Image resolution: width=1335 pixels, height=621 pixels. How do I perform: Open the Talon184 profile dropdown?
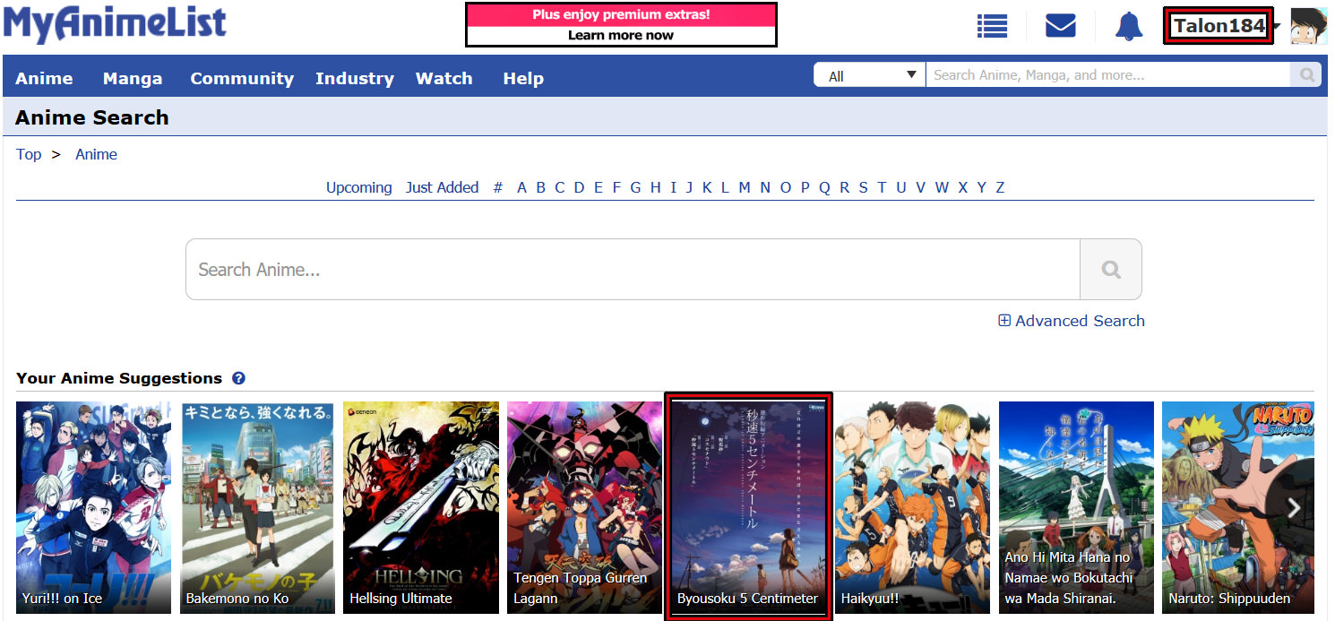click(1219, 26)
